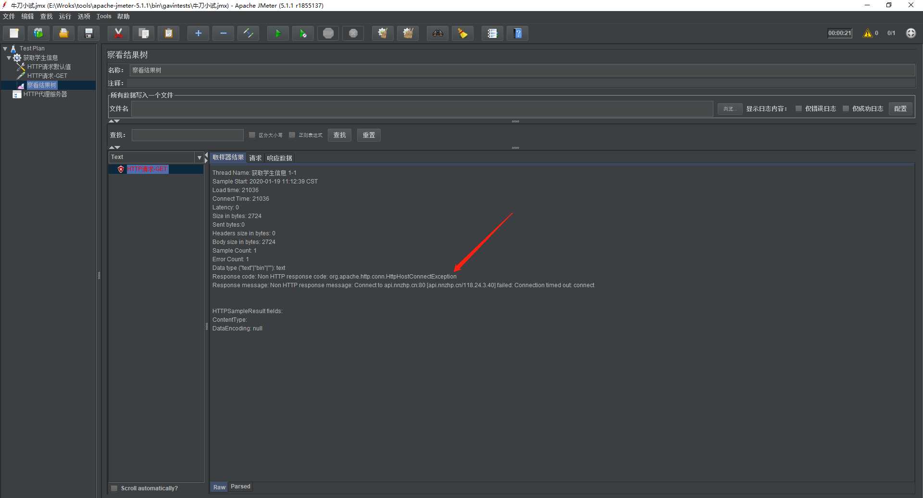This screenshot has width=923, height=498.
Task: Collapse the search panel divider arrows
Action: coord(114,147)
